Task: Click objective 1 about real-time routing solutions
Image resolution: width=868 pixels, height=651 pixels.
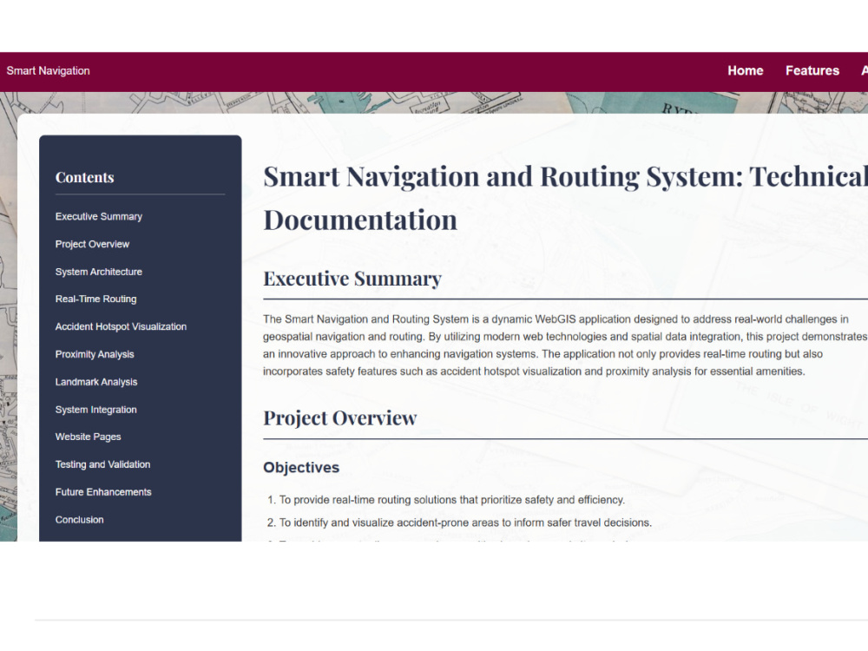Action: (451, 500)
